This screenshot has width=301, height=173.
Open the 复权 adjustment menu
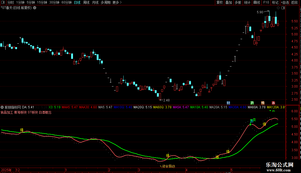click(219, 2)
